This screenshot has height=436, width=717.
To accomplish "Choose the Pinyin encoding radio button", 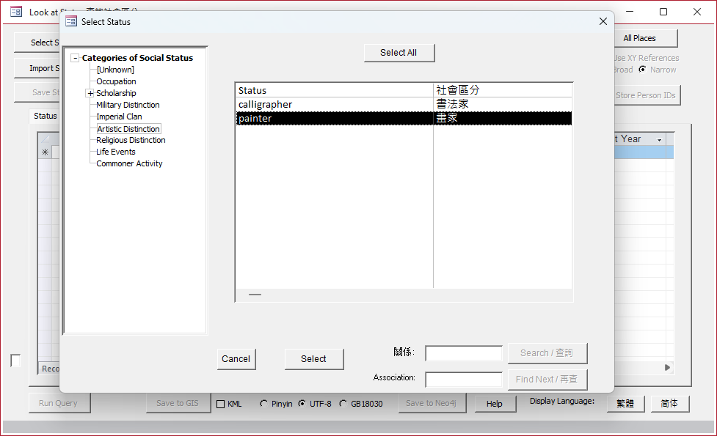I will [x=264, y=404].
